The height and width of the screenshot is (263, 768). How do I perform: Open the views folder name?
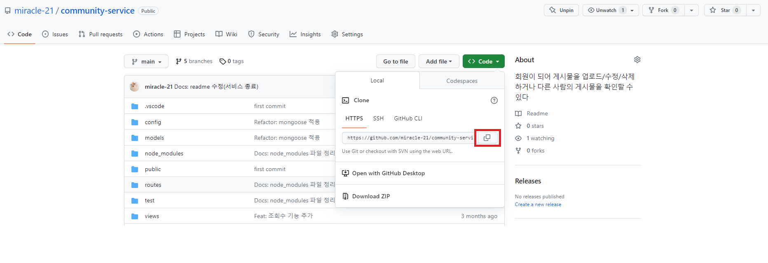(152, 216)
